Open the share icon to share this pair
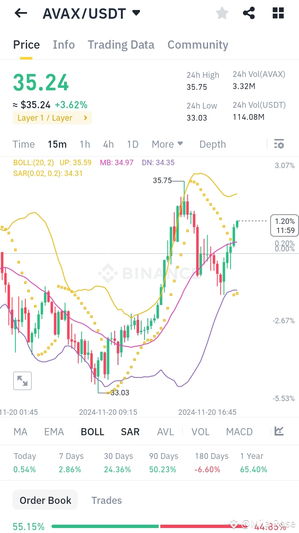This screenshot has width=299, height=533. 249,13
